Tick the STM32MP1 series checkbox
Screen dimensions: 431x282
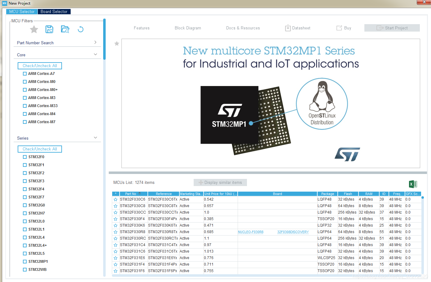tap(25, 262)
